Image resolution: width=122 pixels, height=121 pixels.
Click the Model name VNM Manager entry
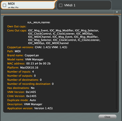click(25, 60)
